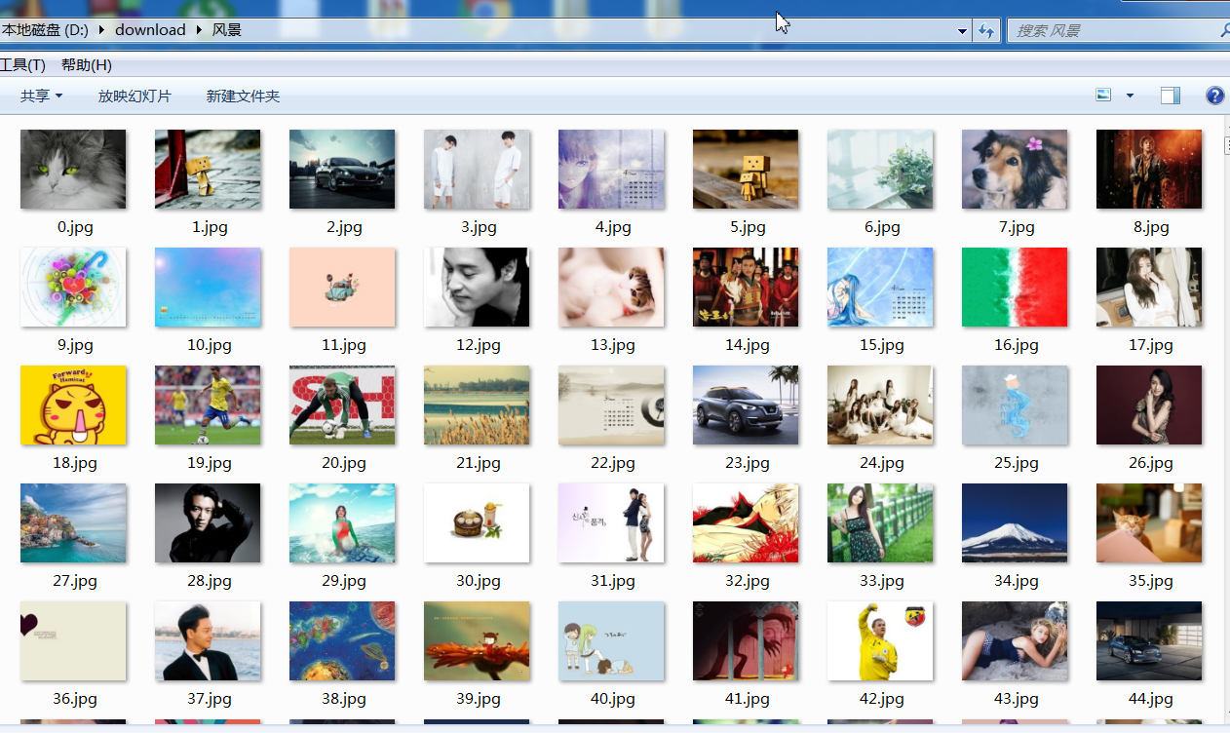The image size is (1230, 733).
Task: Select the 23.jpg car thumbnail
Action: (746, 405)
